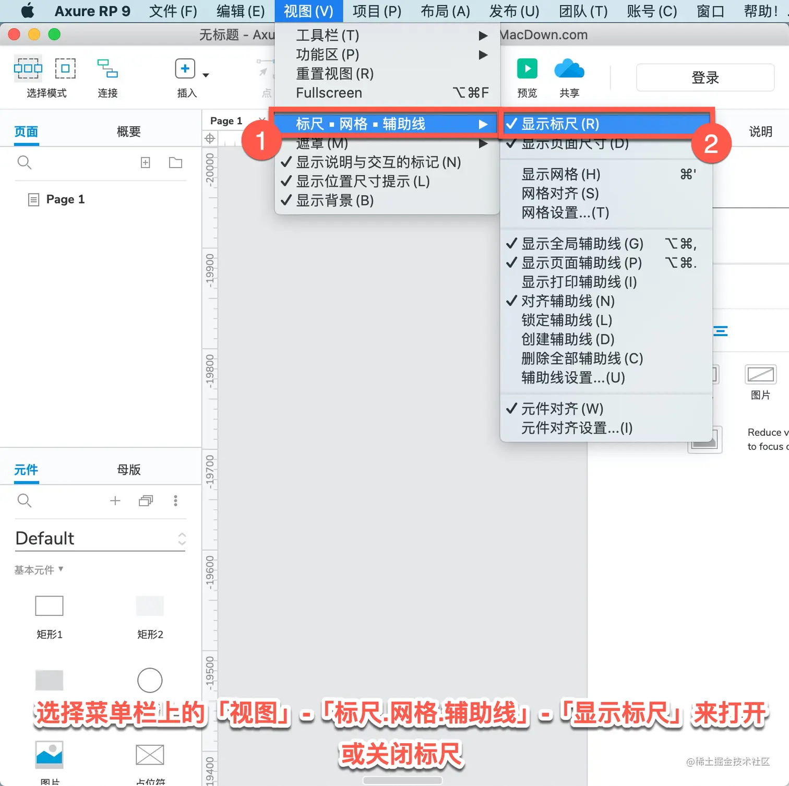The image size is (789, 786).
Task: Select the Placeholder (占位符) widget
Action: pos(150,755)
